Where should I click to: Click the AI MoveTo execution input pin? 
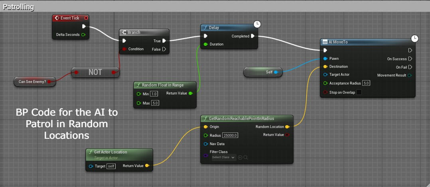coord(325,50)
